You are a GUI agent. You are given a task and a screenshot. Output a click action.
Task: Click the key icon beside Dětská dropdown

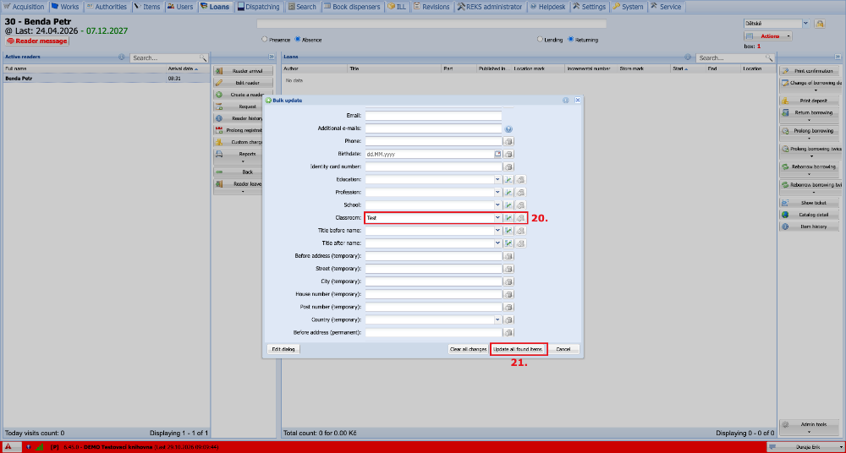[820, 24]
